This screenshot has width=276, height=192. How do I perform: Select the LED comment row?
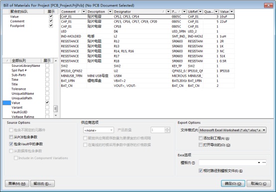[147, 31]
